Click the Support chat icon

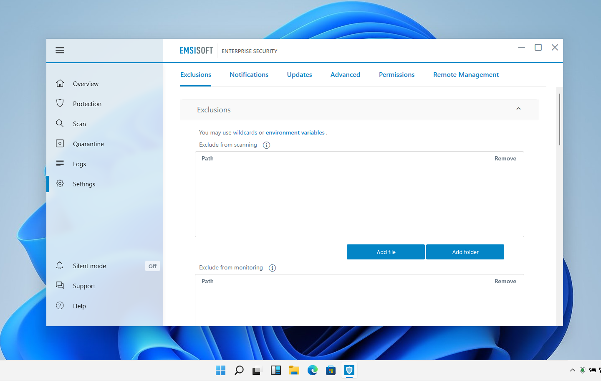click(x=60, y=286)
